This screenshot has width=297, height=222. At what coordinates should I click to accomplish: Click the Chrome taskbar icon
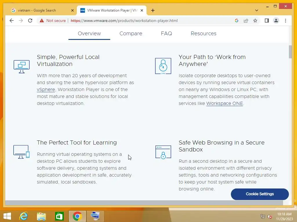(77, 216)
